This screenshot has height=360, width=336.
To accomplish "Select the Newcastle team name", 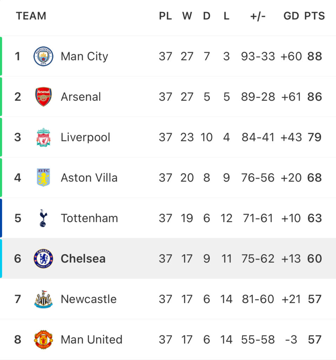I will (88, 299).
